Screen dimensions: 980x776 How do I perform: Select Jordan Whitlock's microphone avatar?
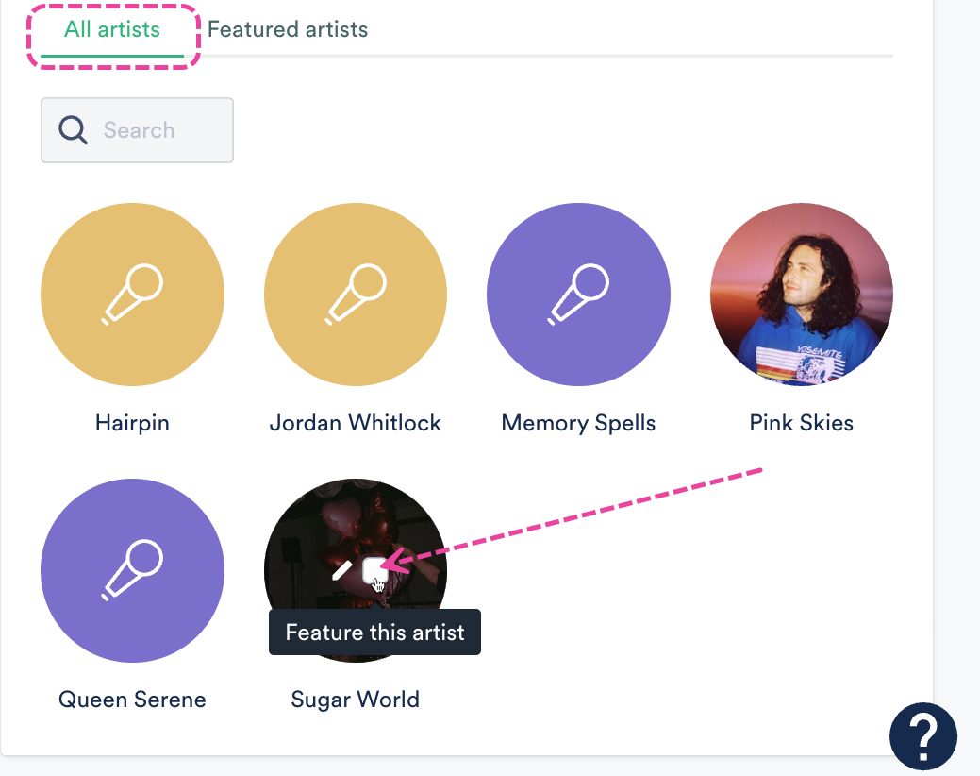(x=356, y=295)
